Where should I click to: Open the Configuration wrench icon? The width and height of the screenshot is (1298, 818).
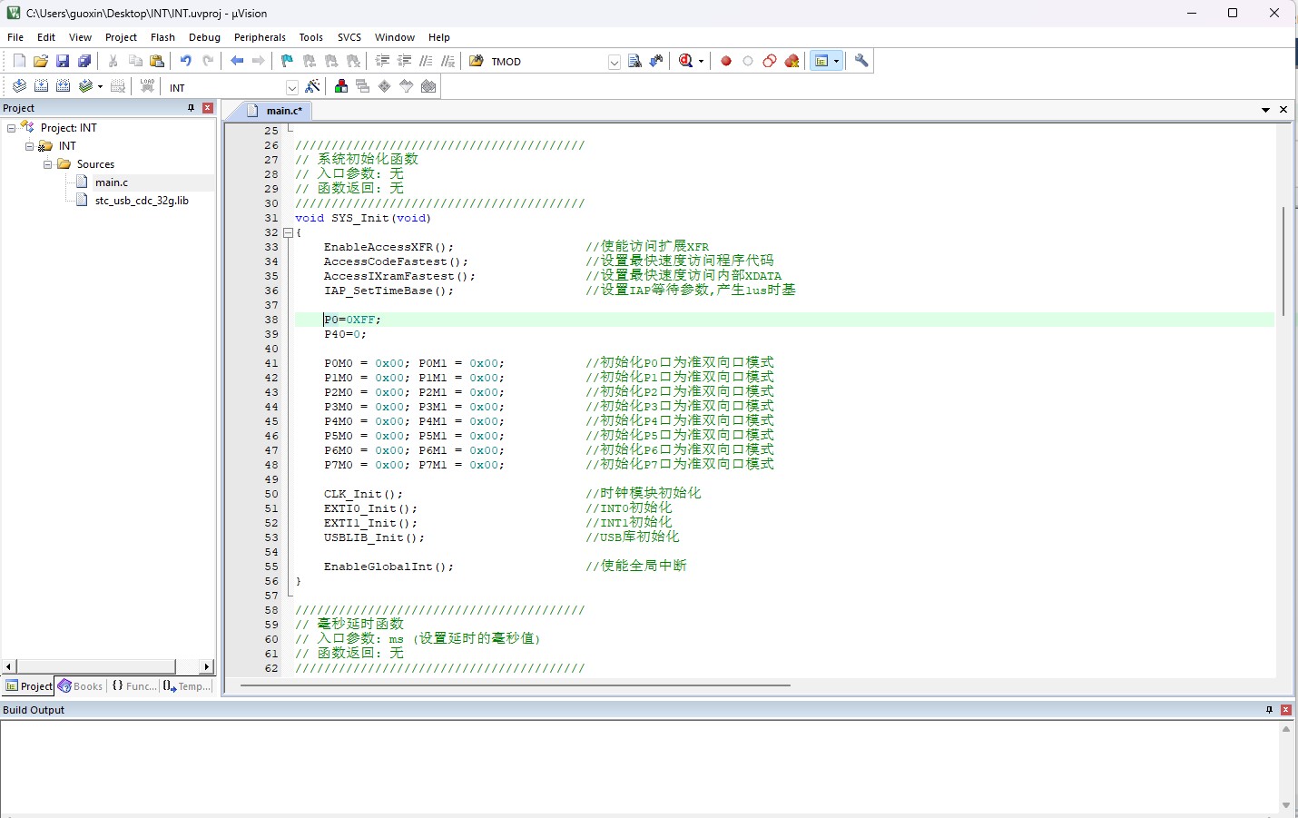tap(861, 61)
